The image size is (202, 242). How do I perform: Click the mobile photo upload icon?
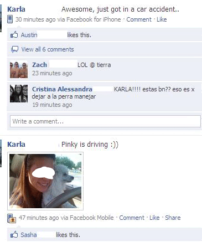tap(12, 218)
